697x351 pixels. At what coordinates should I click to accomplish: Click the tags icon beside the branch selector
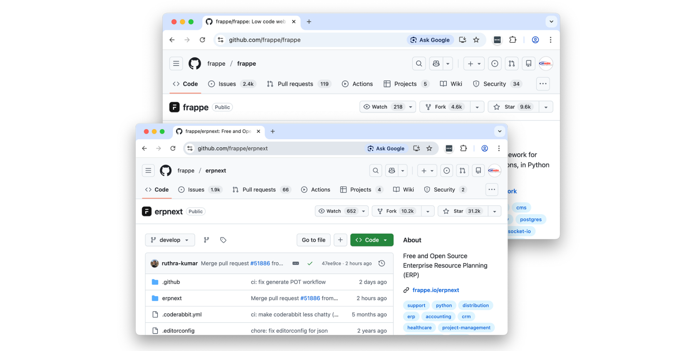click(223, 240)
